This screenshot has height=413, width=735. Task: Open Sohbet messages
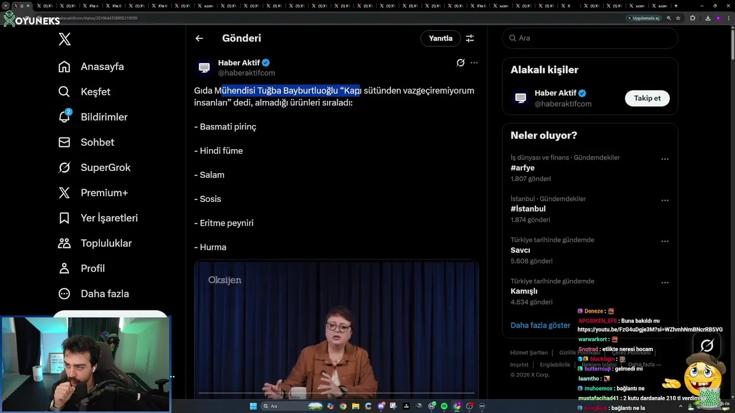(86, 142)
